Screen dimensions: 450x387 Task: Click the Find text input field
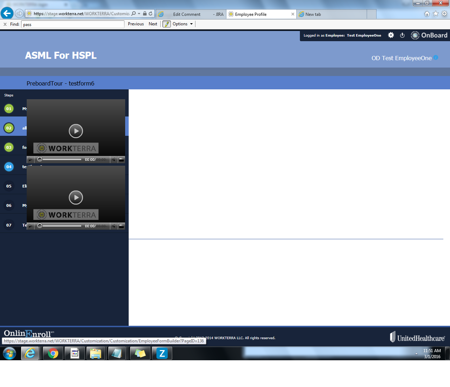[73, 24]
